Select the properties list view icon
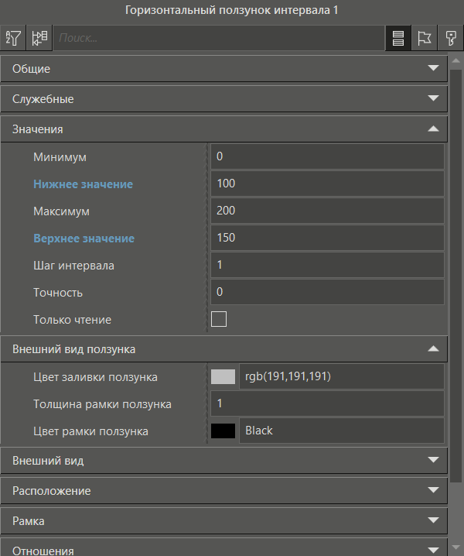Screen dimensions: 464x556 (398, 37)
